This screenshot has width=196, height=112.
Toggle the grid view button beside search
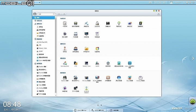click(35, 14)
